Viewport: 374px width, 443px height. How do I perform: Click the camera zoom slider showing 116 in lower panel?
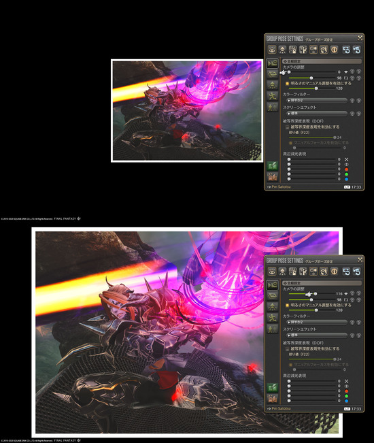click(312, 294)
